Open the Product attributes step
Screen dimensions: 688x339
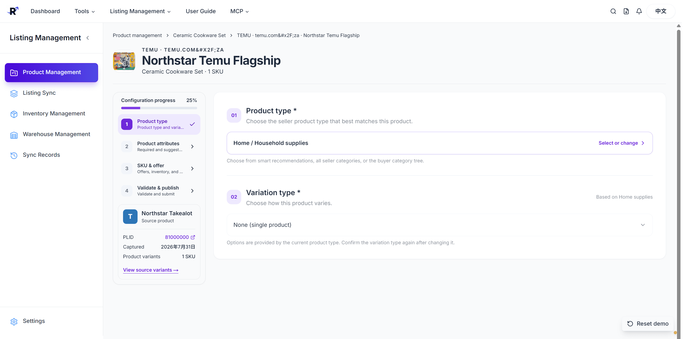tap(159, 146)
